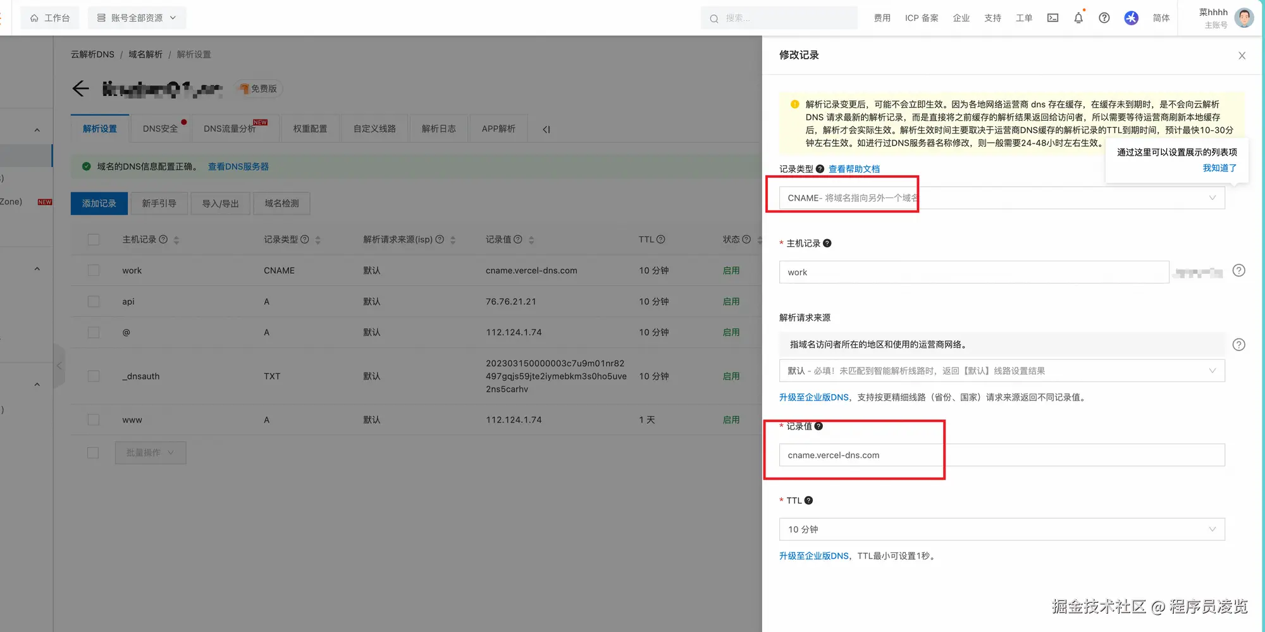Dismiss tooltip with 我知道了

click(1219, 168)
